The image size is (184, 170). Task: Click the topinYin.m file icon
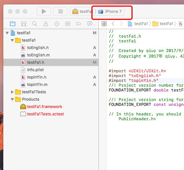coord(23,84)
